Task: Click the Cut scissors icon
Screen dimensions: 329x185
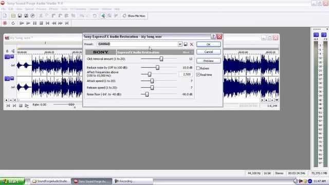Action: point(41,16)
